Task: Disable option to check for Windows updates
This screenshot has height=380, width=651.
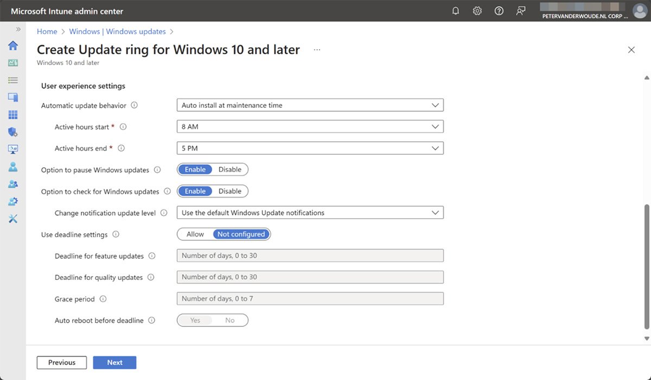Action: pyautogui.click(x=230, y=191)
